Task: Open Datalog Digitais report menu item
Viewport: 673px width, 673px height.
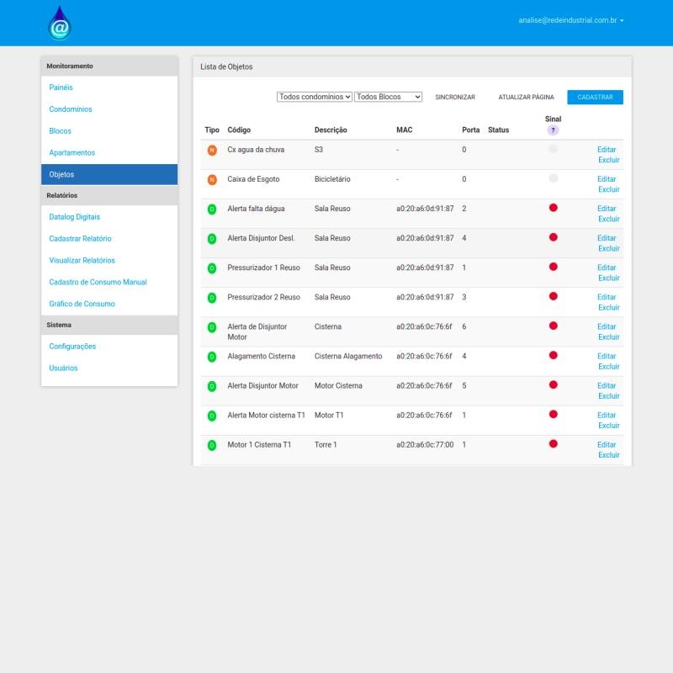Action: [x=75, y=217]
